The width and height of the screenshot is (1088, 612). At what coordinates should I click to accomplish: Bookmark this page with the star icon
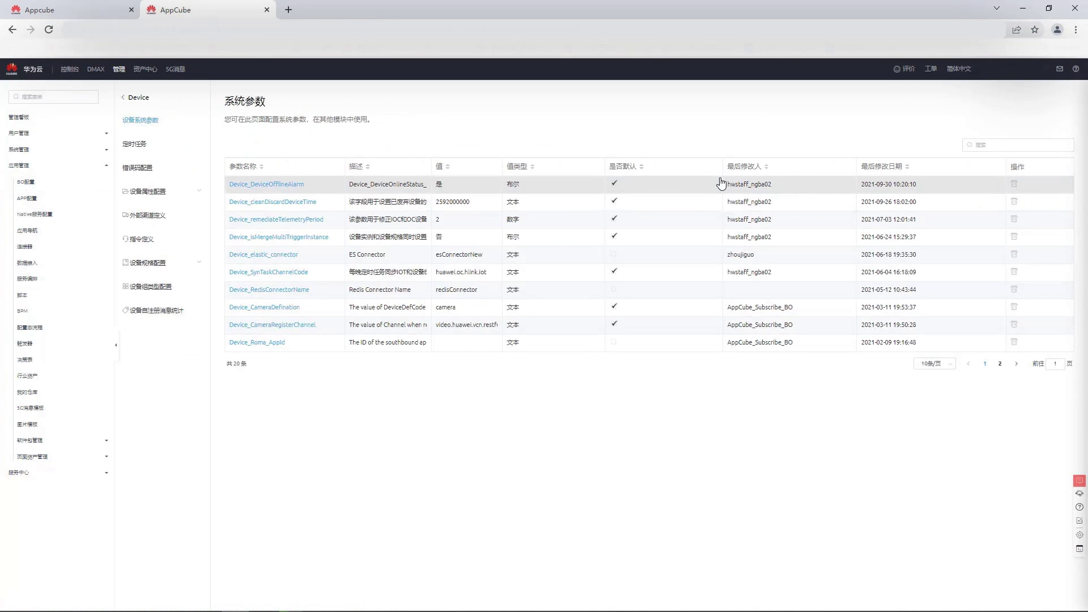(x=1035, y=29)
